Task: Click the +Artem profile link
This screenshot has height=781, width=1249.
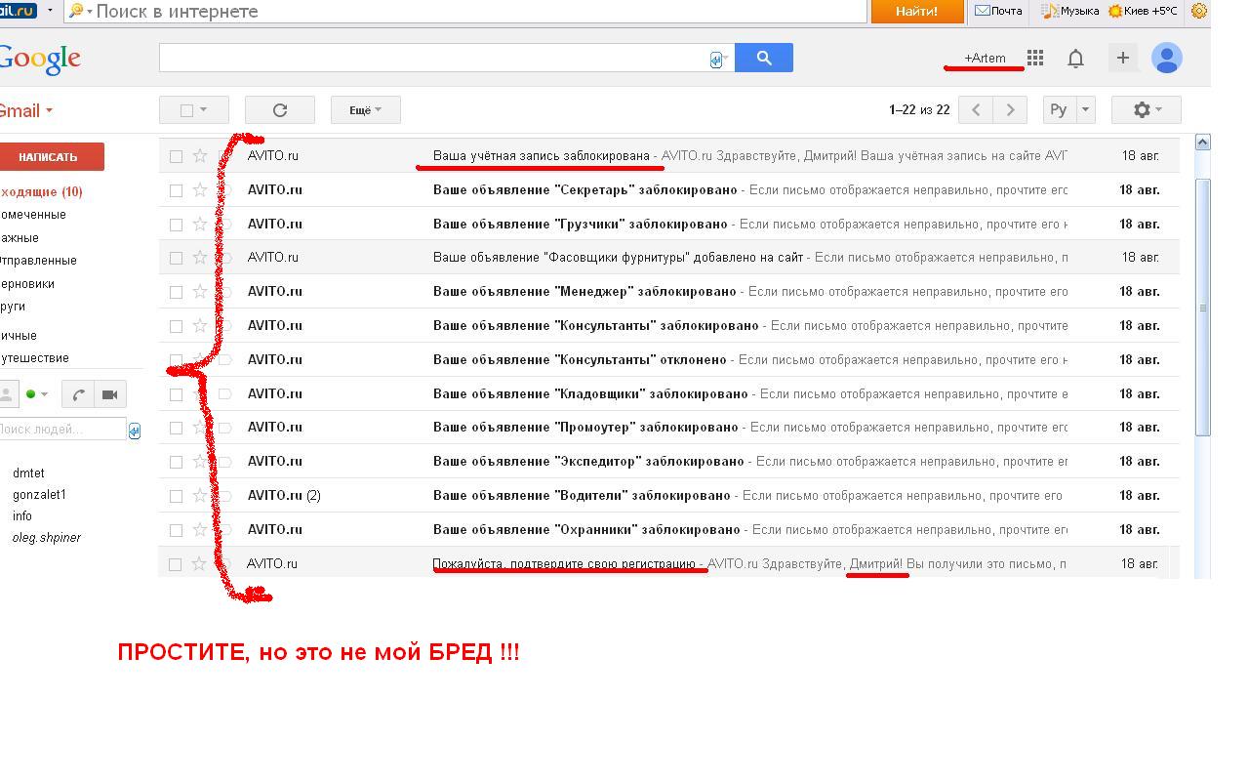Action: (x=985, y=58)
